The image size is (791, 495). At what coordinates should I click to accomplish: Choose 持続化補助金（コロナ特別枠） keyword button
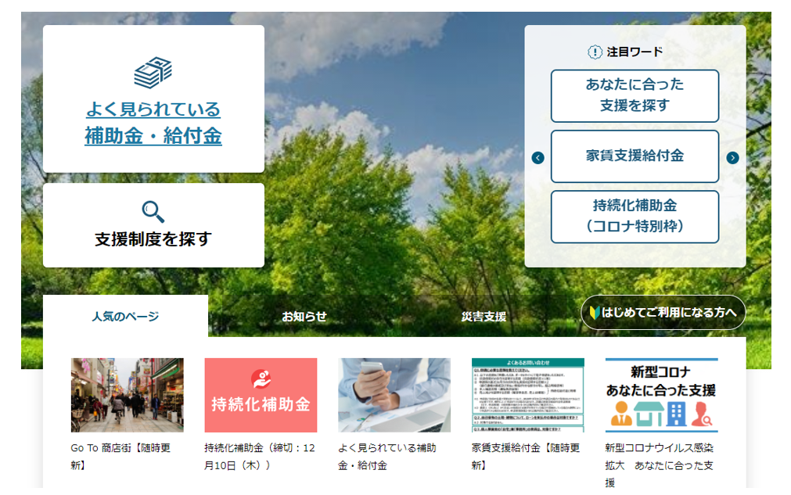pos(635,217)
